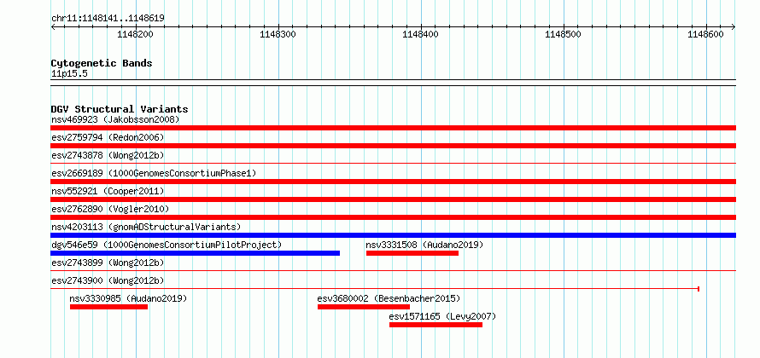Open esv2743878 (Wong2012b) variant entry
Screen dimensions: 760x358
pyautogui.click(x=108, y=155)
